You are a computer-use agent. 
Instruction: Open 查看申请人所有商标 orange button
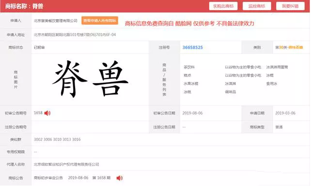(100, 21)
